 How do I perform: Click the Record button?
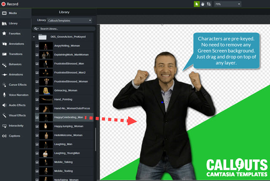(13, 4)
